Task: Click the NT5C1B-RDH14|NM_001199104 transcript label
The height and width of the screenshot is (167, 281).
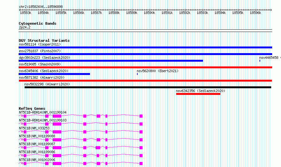Action: [x=43, y=112]
